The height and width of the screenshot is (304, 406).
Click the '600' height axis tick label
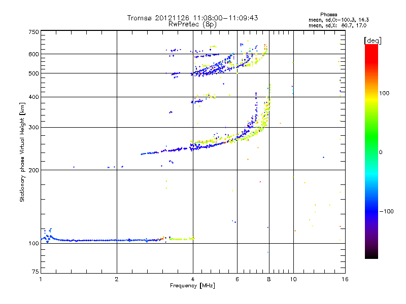pyautogui.click(x=33, y=54)
